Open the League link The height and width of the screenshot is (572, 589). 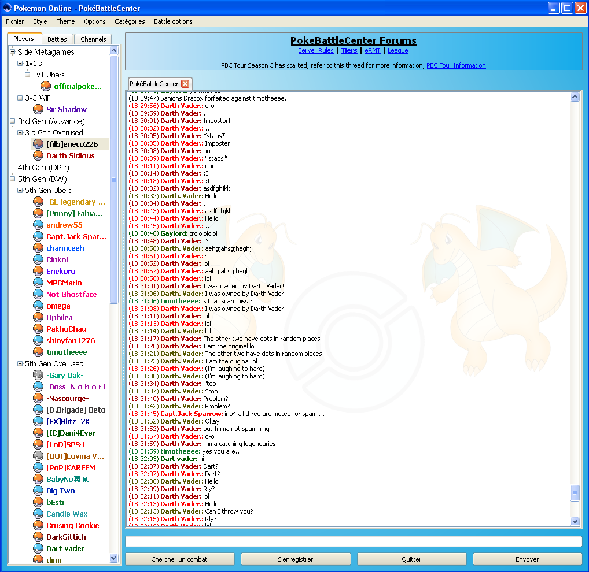pyautogui.click(x=398, y=50)
